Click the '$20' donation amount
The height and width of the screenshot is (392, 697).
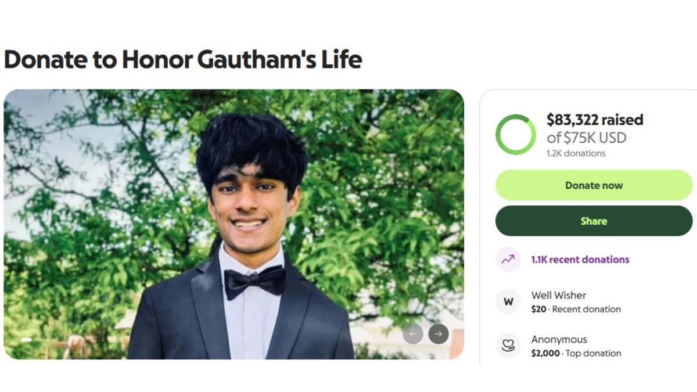pyautogui.click(x=538, y=310)
